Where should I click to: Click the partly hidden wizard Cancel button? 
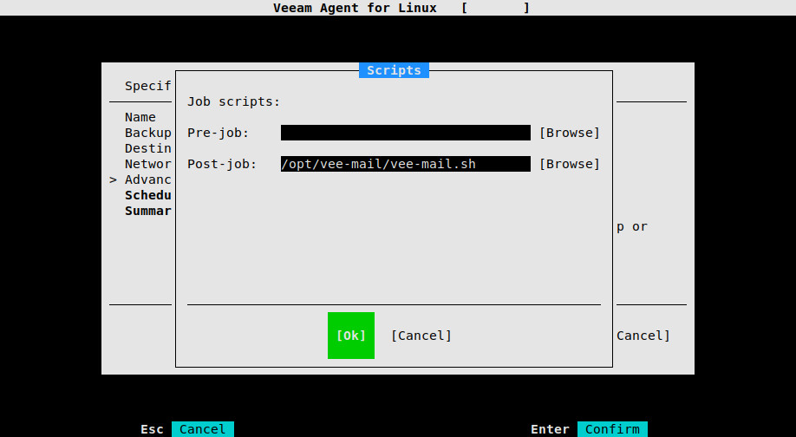643,336
